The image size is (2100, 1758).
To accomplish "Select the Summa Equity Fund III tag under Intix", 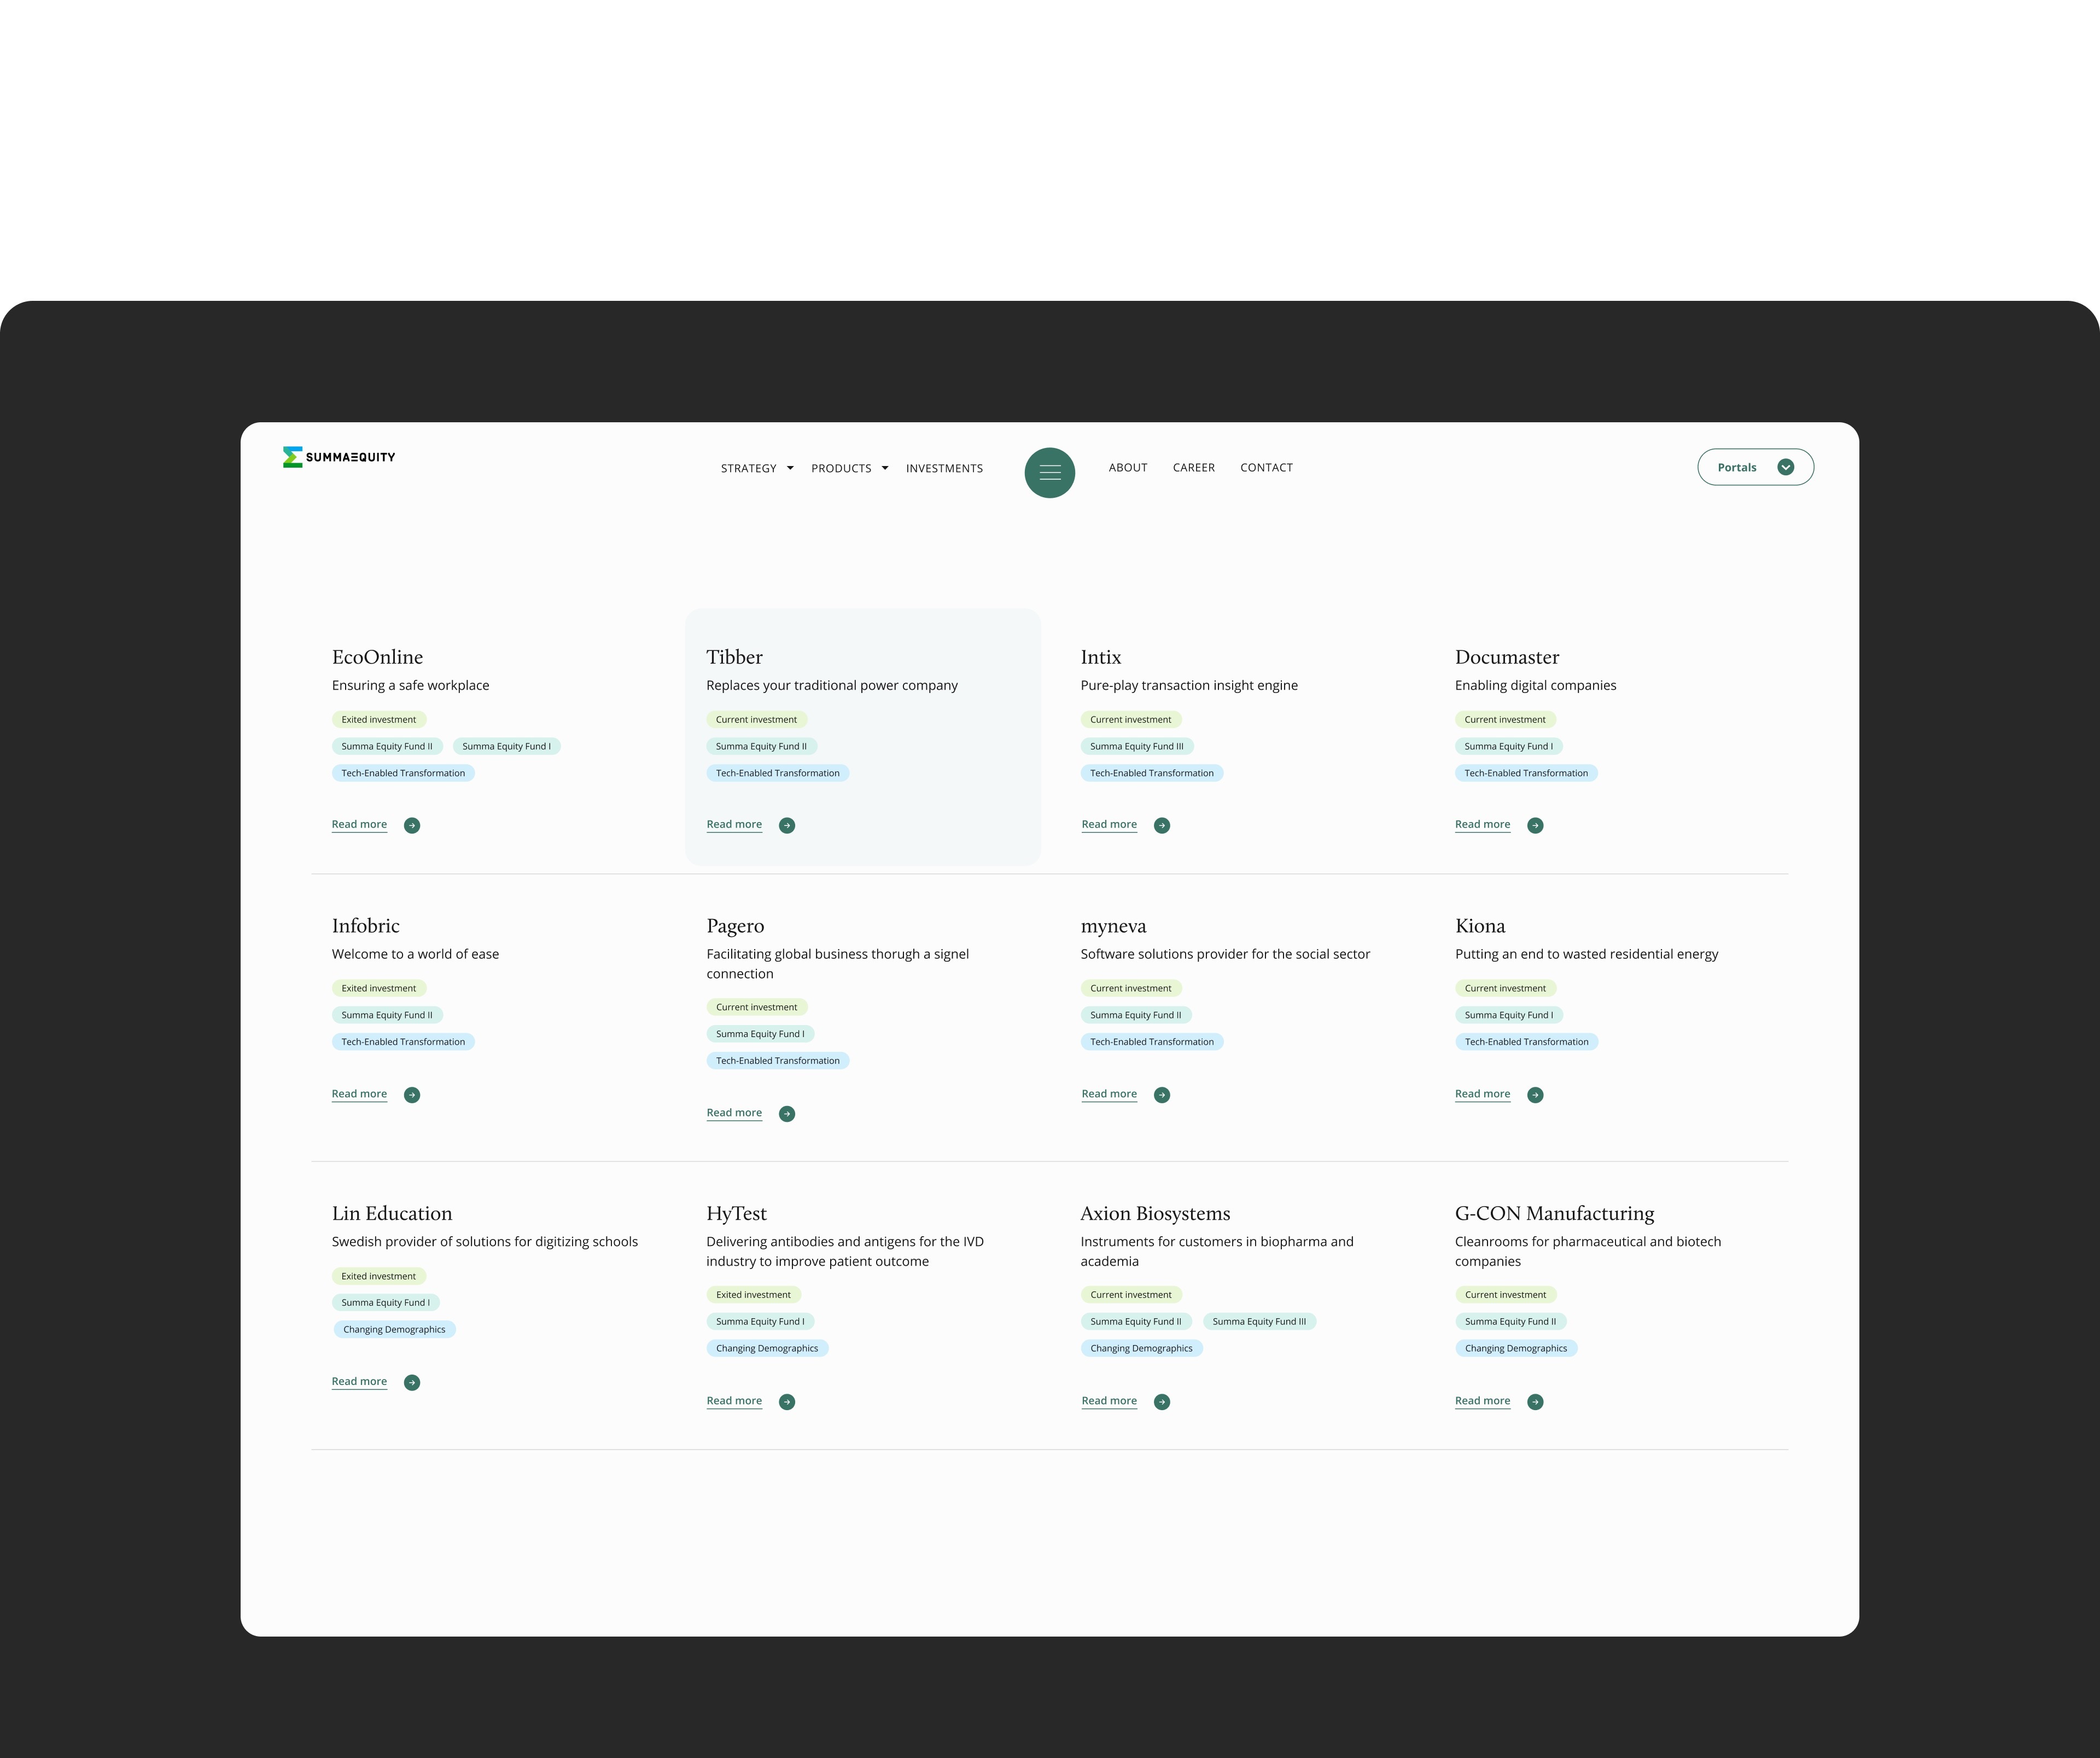I will point(1137,746).
